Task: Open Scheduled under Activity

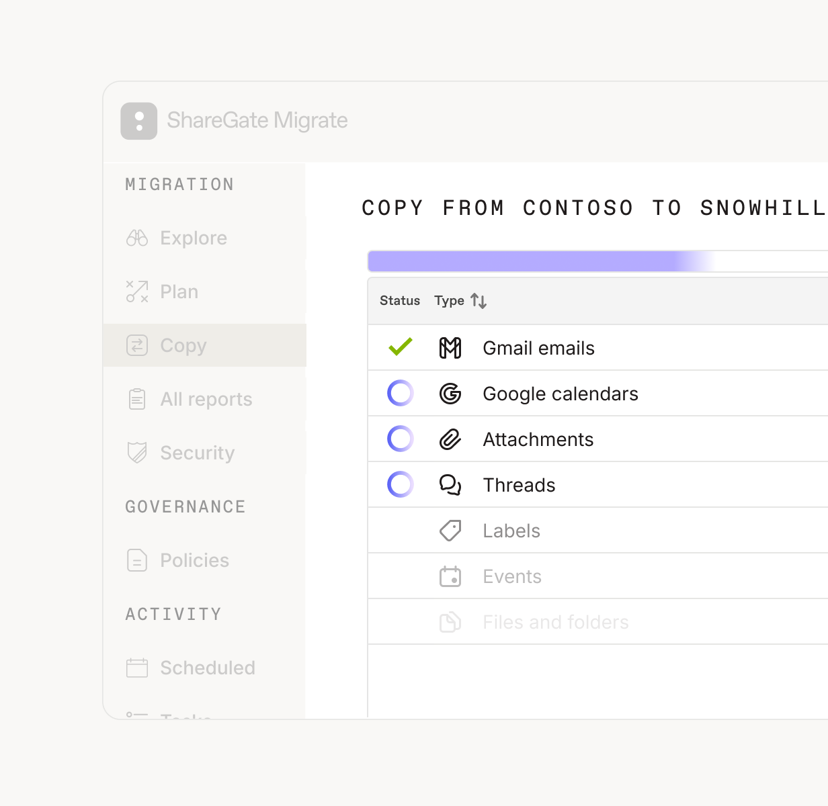Action: 205,668
